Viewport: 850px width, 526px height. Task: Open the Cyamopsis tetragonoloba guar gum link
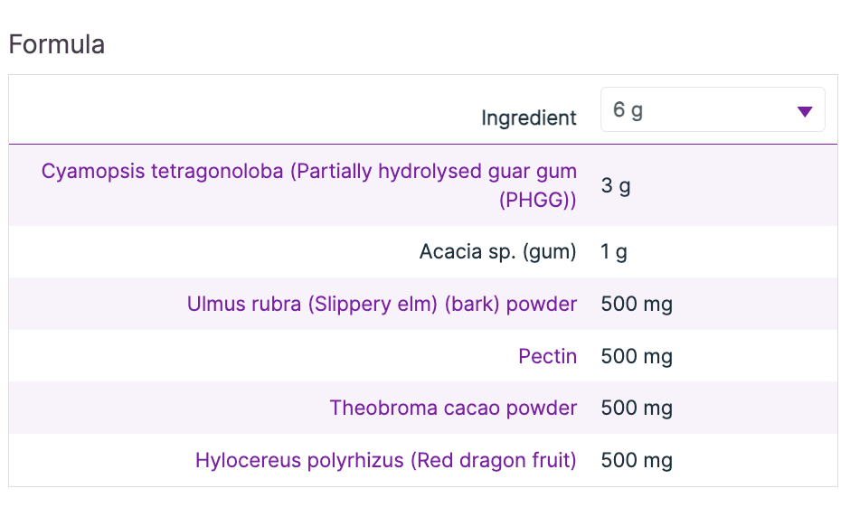pos(308,172)
